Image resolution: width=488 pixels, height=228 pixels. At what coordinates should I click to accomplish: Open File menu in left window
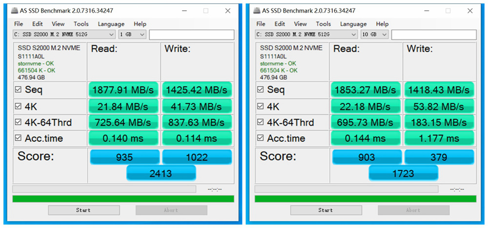[19, 24]
